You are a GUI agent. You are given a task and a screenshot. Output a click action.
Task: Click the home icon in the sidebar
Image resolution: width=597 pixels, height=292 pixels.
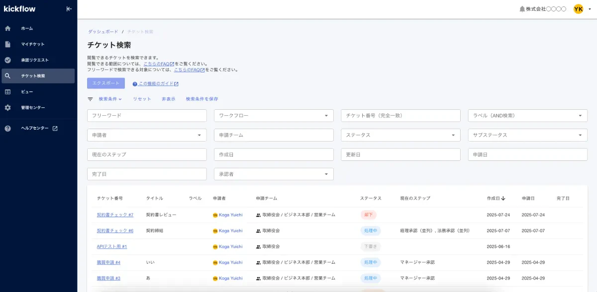[x=7, y=28]
